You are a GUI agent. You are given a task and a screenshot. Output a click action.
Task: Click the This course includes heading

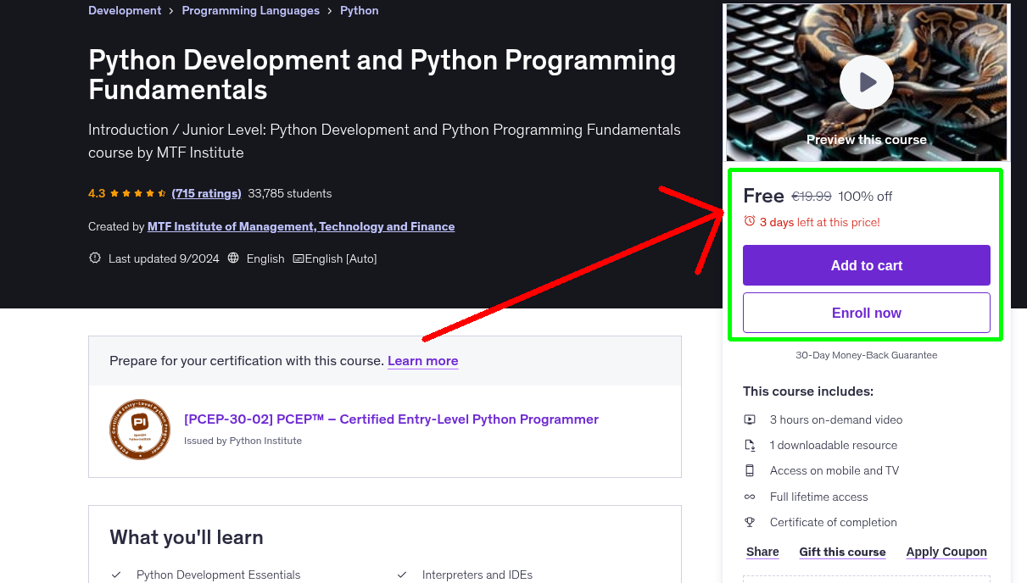[x=808, y=391]
